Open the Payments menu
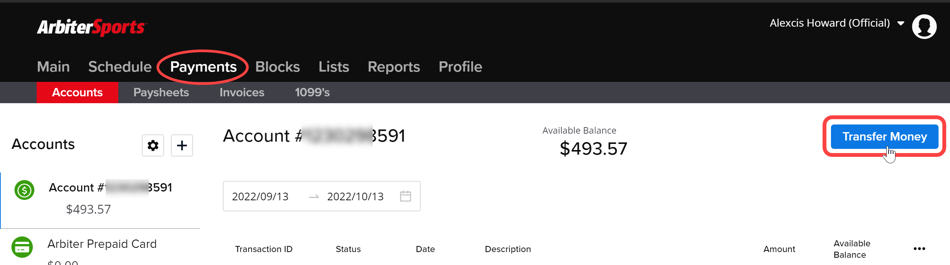950x265 pixels. point(203,67)
